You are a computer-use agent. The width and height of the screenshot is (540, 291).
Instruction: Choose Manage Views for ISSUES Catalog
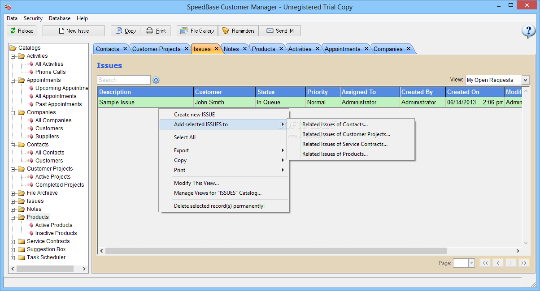[x=224, y=193]
